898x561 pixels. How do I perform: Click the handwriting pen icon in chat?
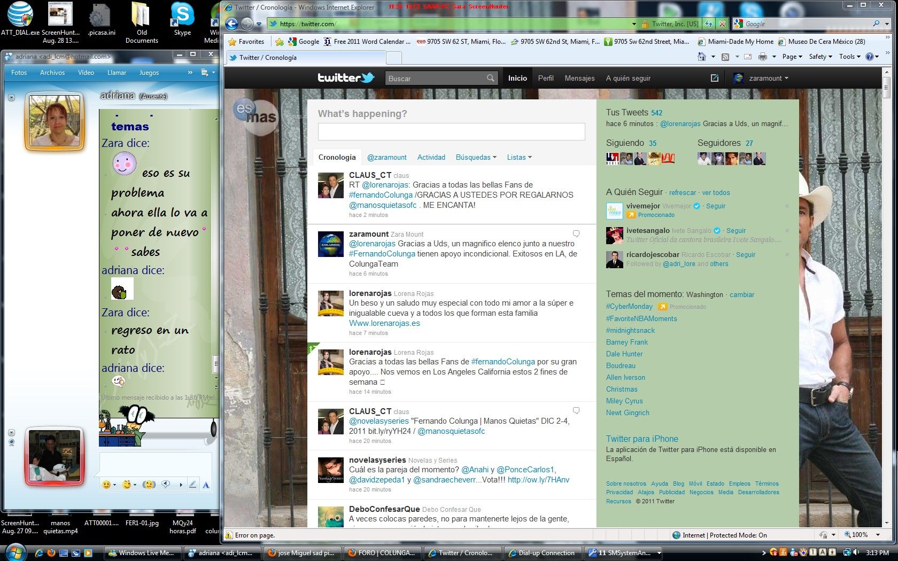click(x=192, y=485)
